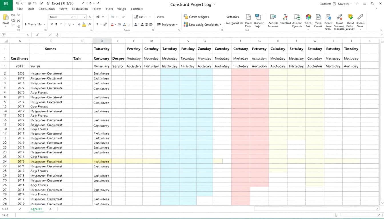Select the Dosger header cell
The width and height of the screenshot is (384, 219).
click(118, 58)
